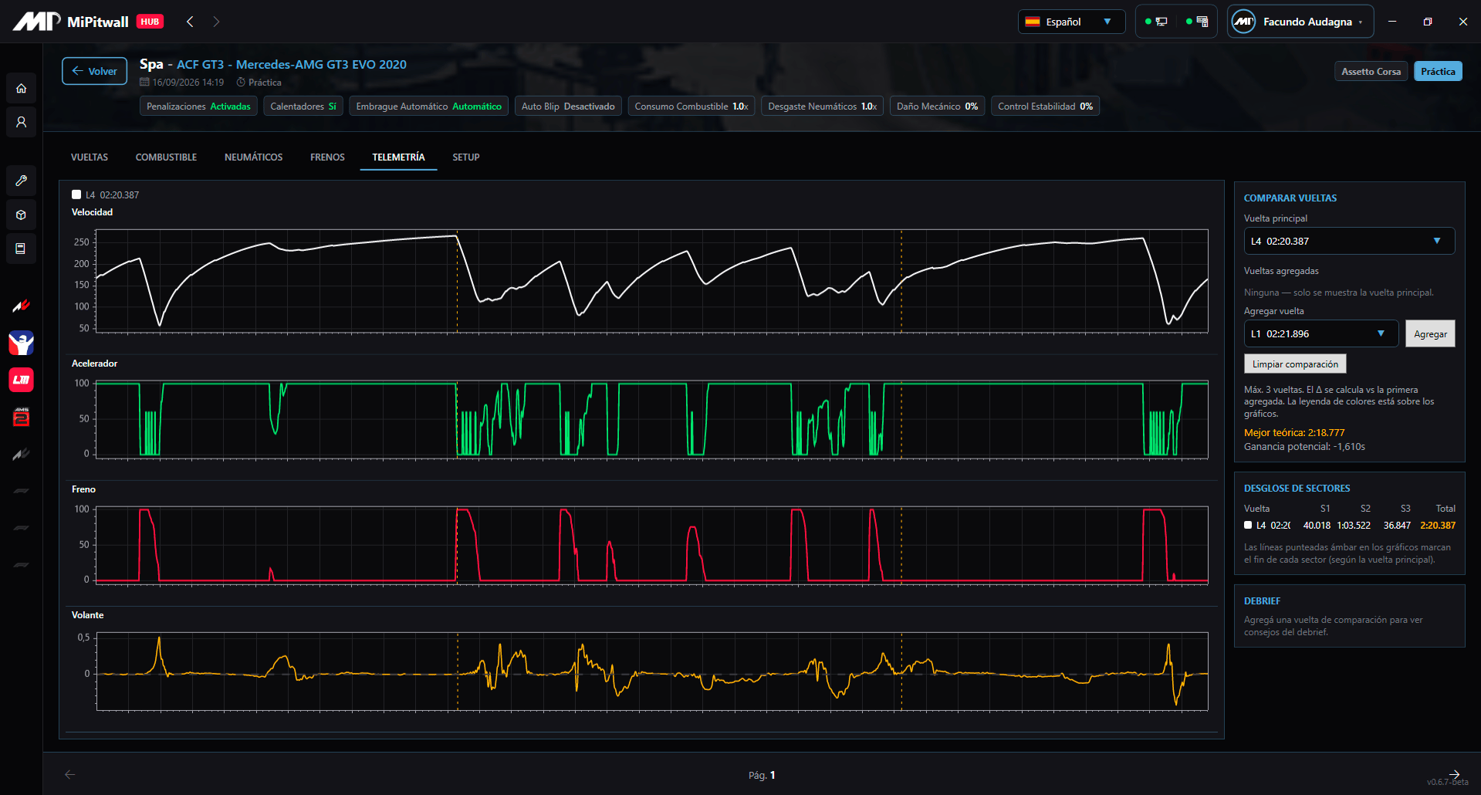Select the iRacing sidebar icon
The width and height of the screenshot is (1481, 795).
[x=21, y=343]
